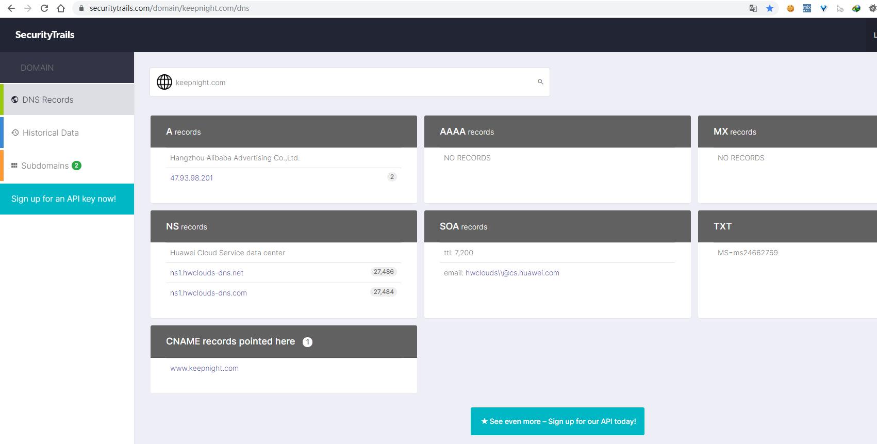Click the globe icon next to DNS Records
This screenshot has width=877, height=444.
pos(15,100)
